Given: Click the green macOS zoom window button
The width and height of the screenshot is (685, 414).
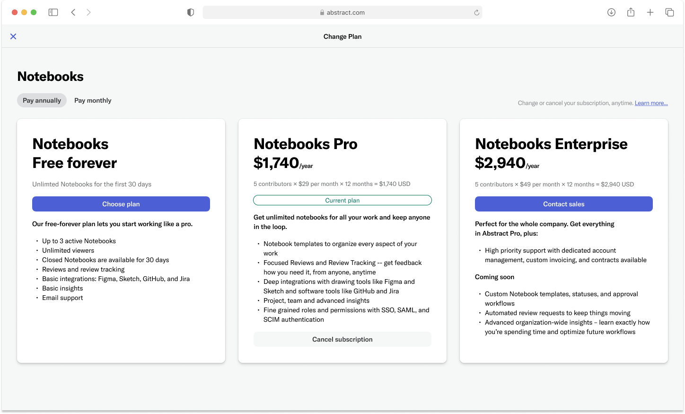Looking at the screenshot, I should click(34, 12).
